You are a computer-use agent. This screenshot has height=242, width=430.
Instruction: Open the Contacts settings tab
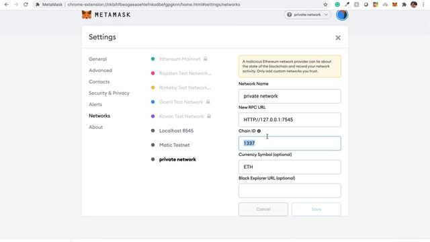point(99,82)
